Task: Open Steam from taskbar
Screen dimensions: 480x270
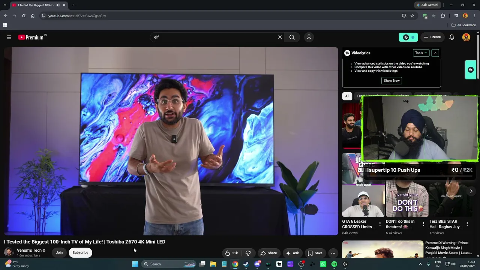Action: click(246, 264)
